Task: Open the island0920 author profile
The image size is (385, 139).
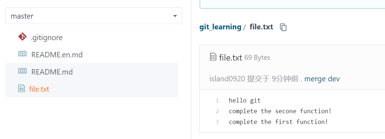Action: tap(227, 79)
